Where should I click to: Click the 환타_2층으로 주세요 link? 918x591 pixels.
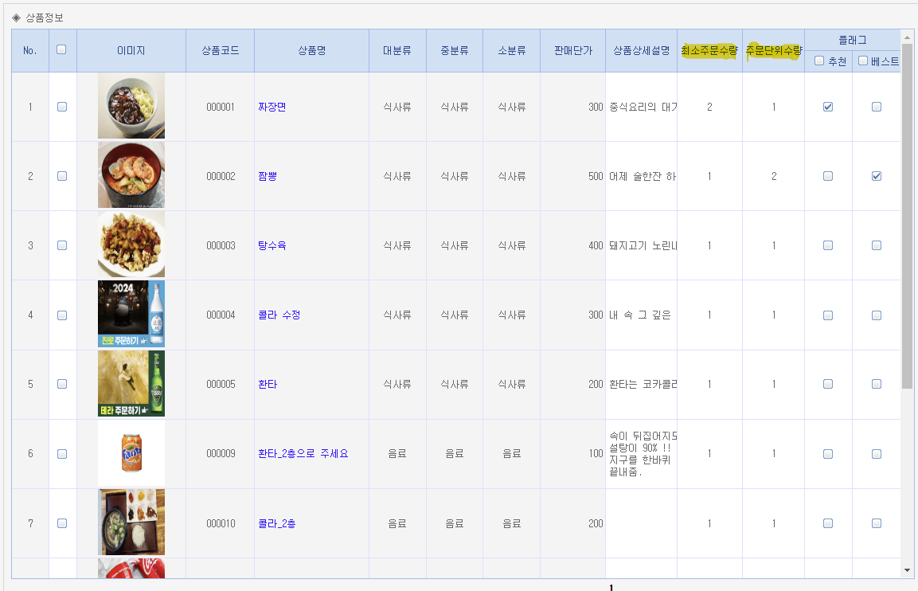(303, 453)
